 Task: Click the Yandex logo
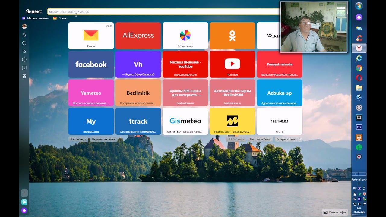click(33, 11)
